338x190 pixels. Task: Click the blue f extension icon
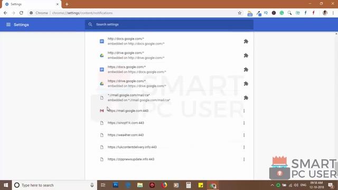pyautogui.click(x=305, y=13)
